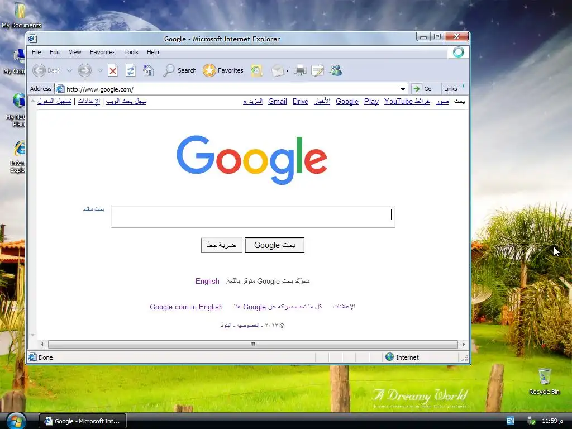This screenshot has height=429, width=572.
Task: Open the Mail button dropdown arrow
Action: coord(288,71)
